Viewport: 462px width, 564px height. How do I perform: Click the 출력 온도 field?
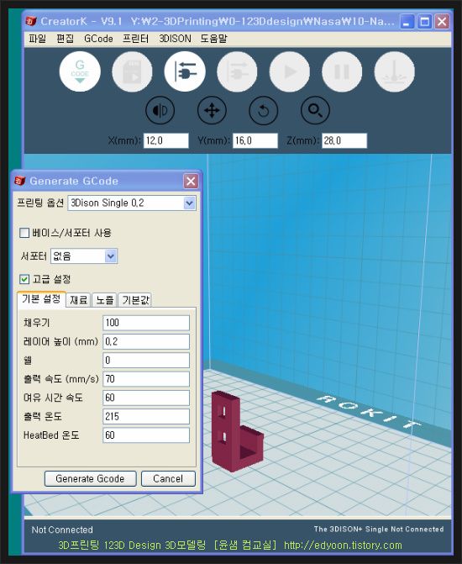click(146, 416)
